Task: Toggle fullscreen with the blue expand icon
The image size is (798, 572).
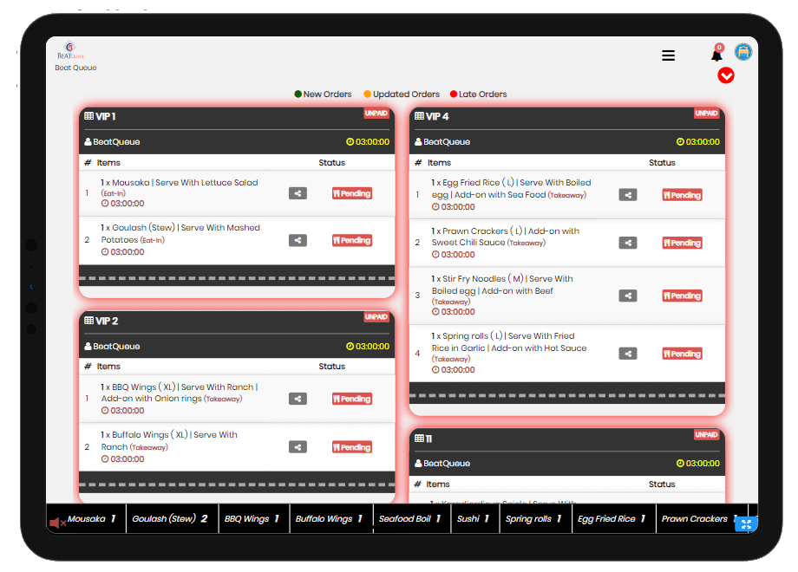Action: [746, 524]
